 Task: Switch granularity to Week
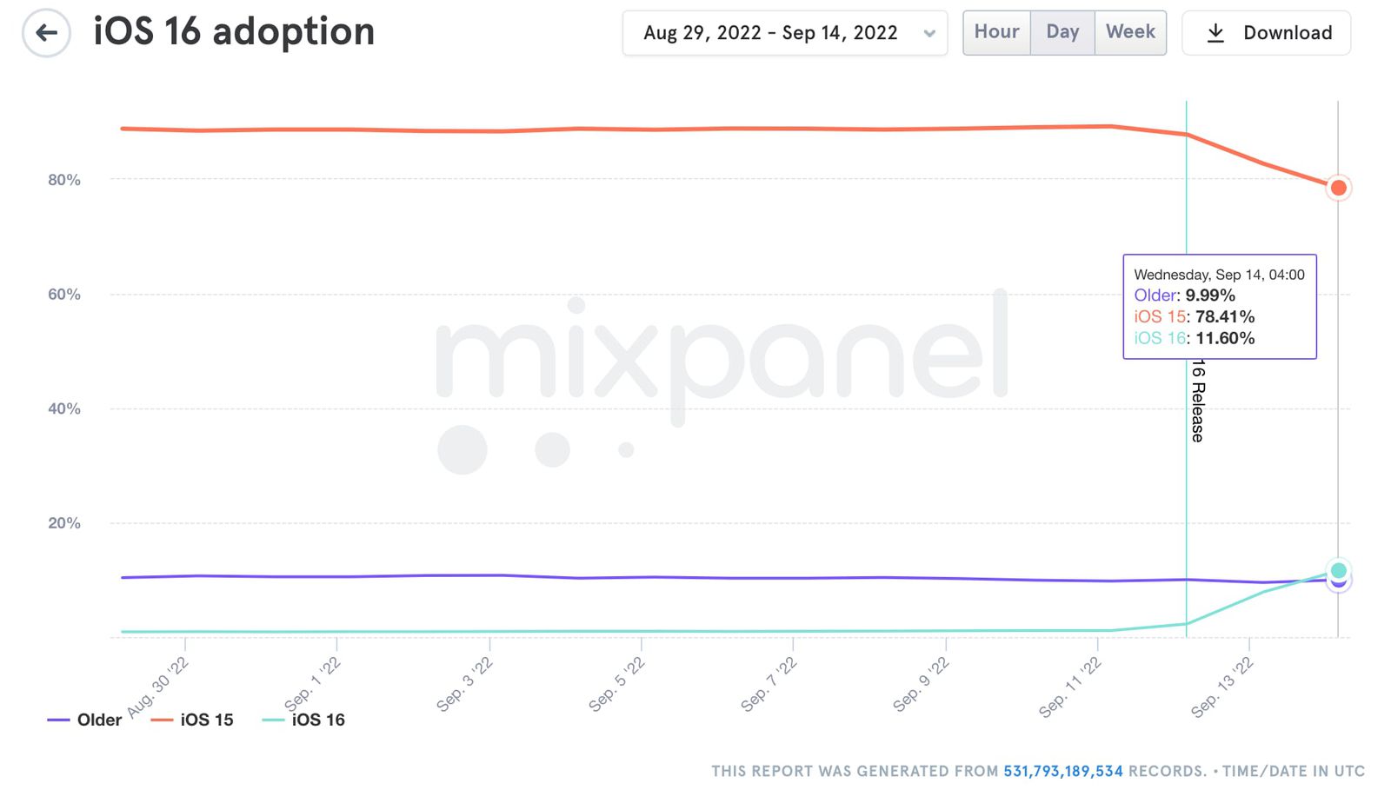[1130, 32]
